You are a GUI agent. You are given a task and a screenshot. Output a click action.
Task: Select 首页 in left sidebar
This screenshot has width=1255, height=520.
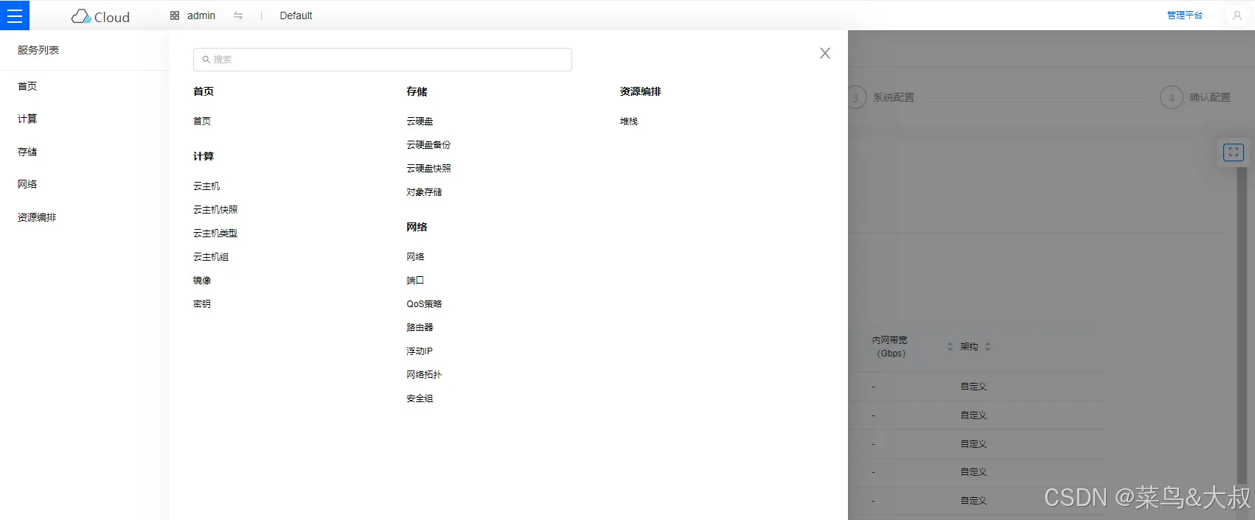coord(27,86)
